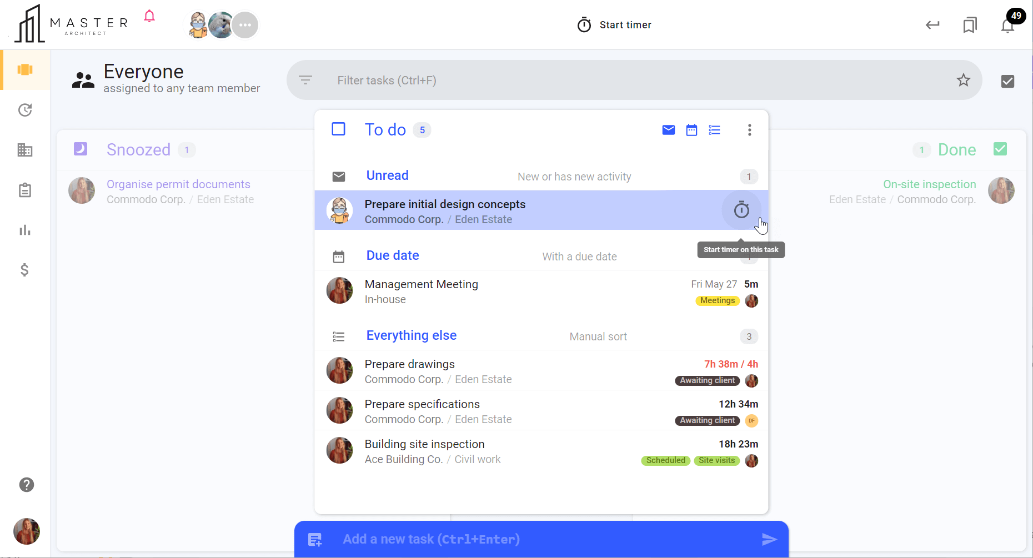Click assignee avatar on Management Meeting row
This screenshot has height=558, width=1033.
[x=751, y=300]
